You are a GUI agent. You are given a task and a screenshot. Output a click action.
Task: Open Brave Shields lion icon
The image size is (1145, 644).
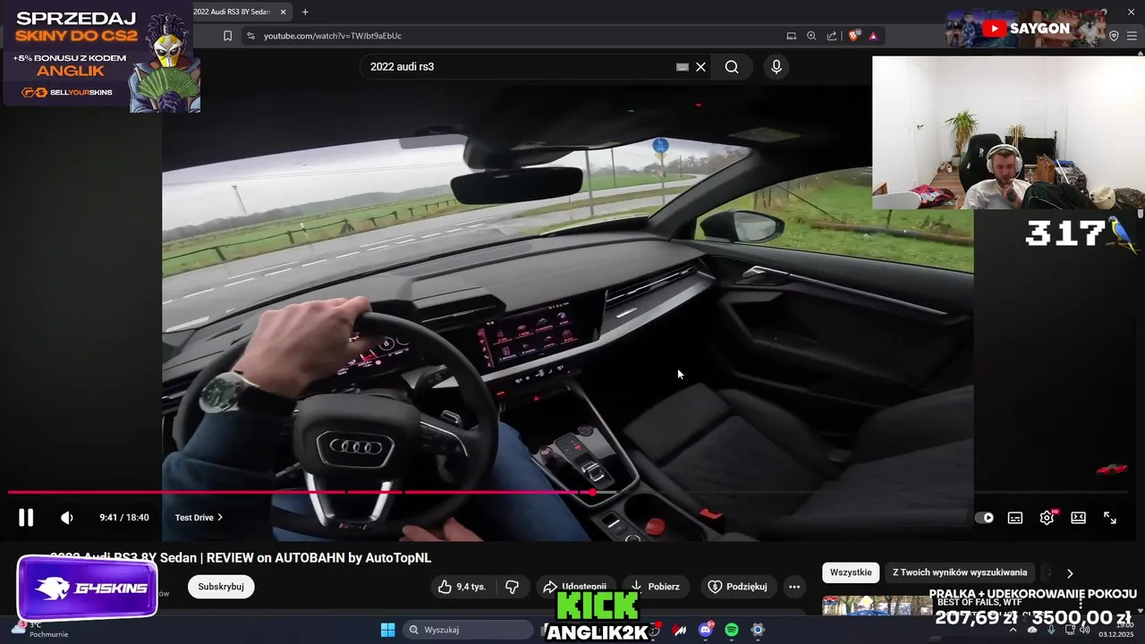point(853,36)
